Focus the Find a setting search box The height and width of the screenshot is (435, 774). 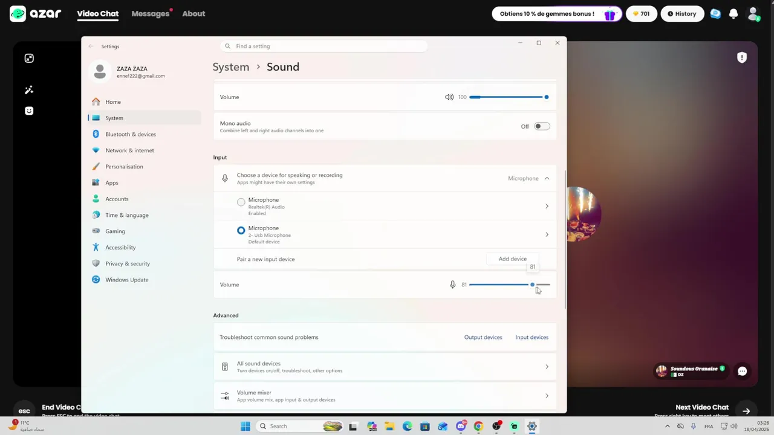[x=324, y=46]
